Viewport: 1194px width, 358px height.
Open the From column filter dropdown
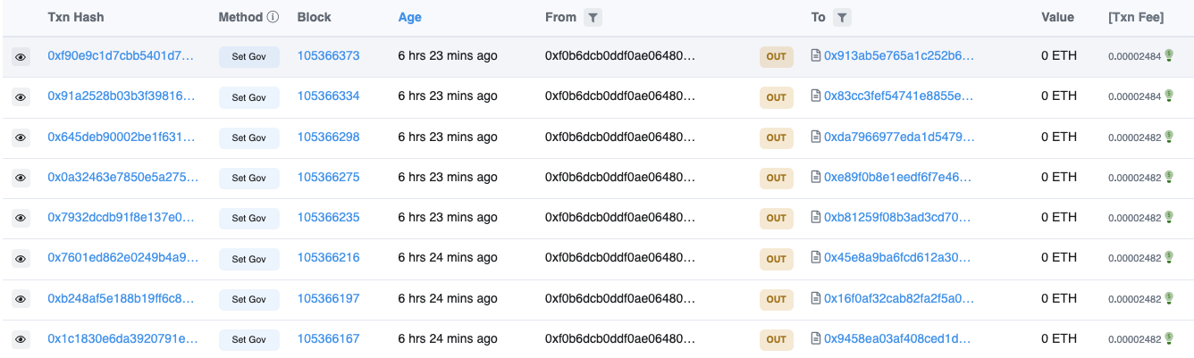coord(593,17)
